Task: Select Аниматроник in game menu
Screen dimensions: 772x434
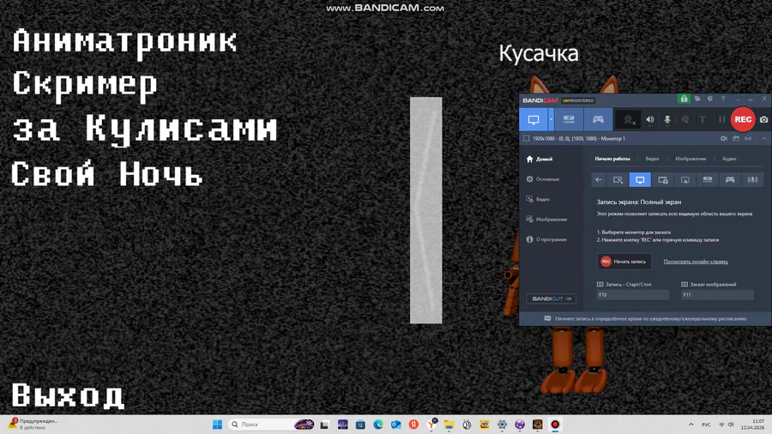Action: (x=124, y=42)
